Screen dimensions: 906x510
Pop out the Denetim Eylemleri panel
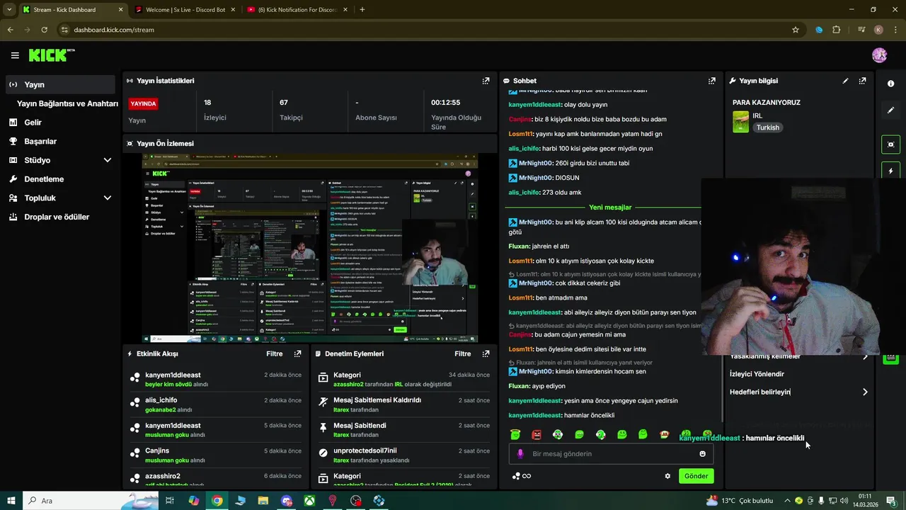tap(486, 353)
